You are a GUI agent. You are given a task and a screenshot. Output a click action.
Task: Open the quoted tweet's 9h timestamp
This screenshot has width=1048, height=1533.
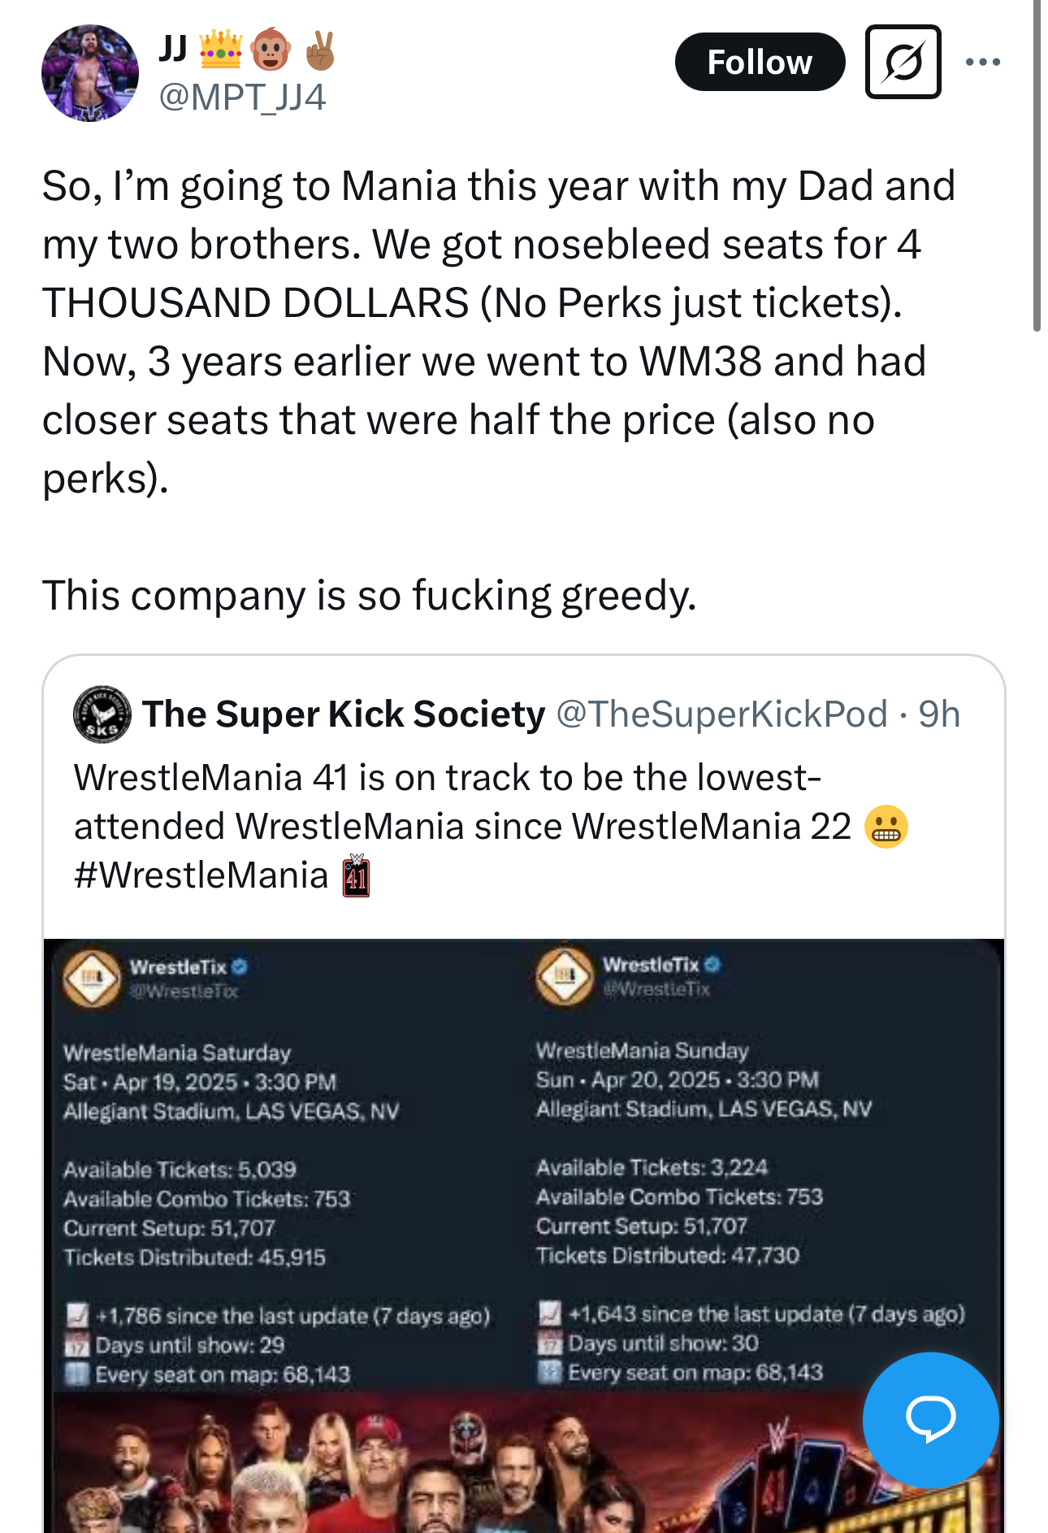tap(939, 714)
